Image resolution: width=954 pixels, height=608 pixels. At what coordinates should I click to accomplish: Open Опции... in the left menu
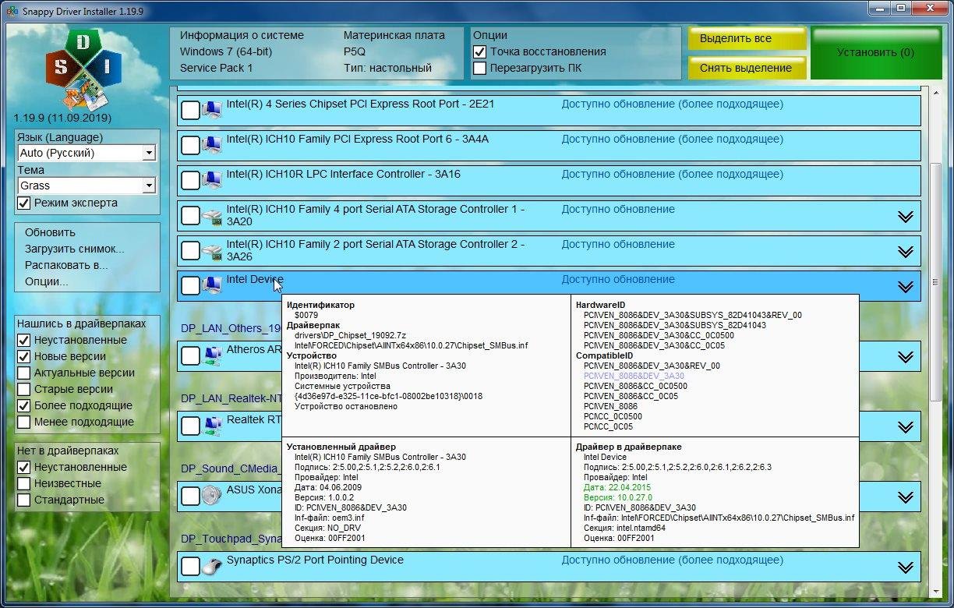46,281
